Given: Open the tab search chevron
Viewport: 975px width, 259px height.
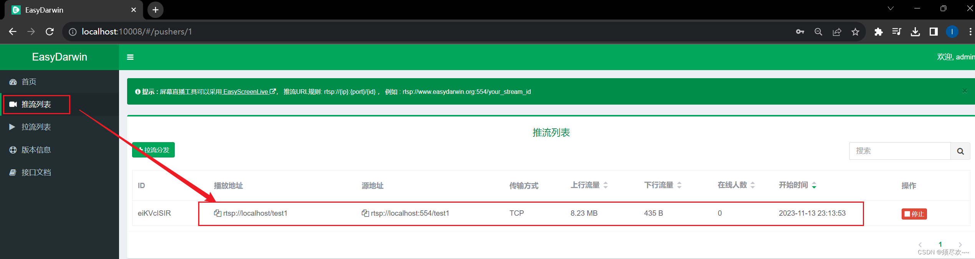Looking at the screenshot, I should click(891, 8).
